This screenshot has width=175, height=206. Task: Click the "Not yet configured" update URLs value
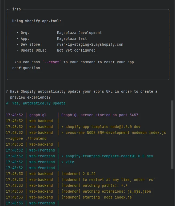[x=76, y=50]
